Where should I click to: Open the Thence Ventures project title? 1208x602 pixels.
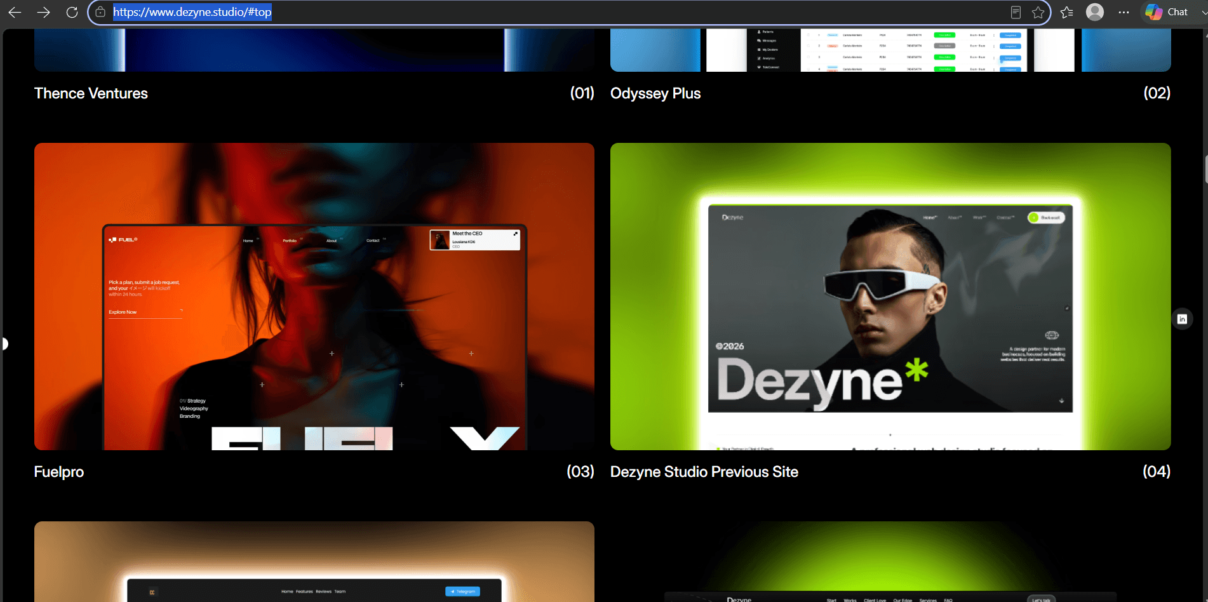click(91, 93)
